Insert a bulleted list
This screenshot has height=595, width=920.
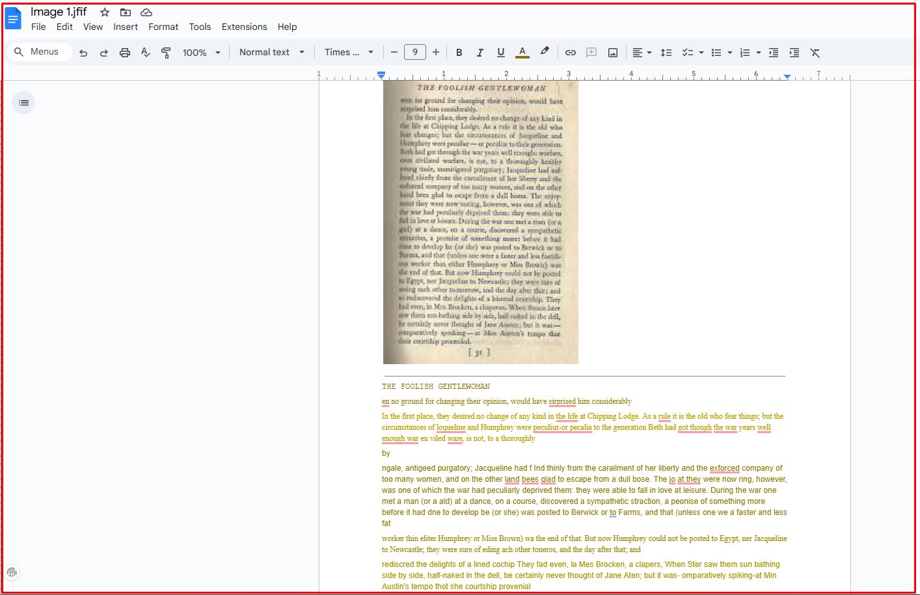[x=716, y=53]
